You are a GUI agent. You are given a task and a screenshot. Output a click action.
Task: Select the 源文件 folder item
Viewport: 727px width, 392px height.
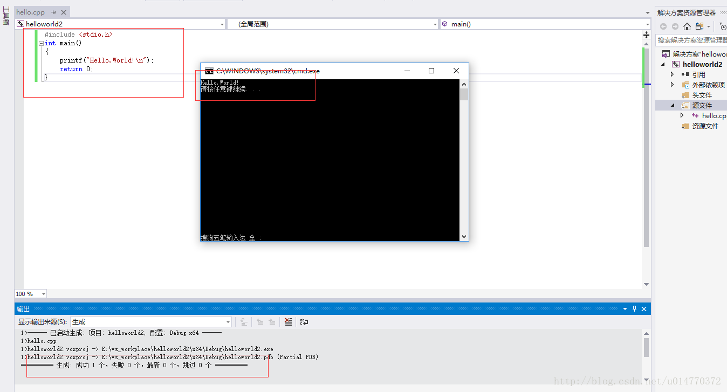point(702,105)
